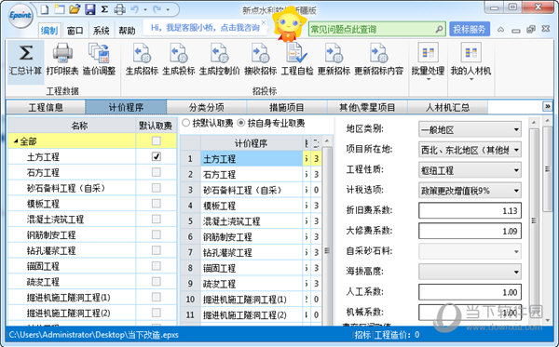Open the 地区类别 dropdown

[470, 129]
